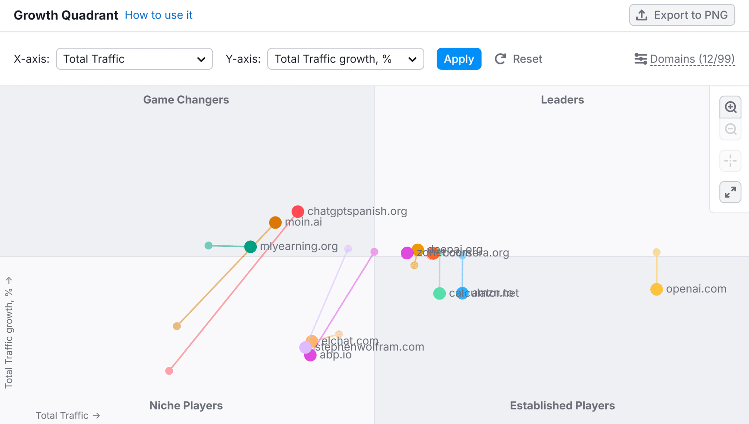This screenshot has width=749, height=424.
Task: Click the pale red chatgptspanish.org start point
Action: coord(169,371)
